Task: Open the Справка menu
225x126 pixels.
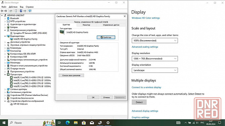Action: click(30, 7)
